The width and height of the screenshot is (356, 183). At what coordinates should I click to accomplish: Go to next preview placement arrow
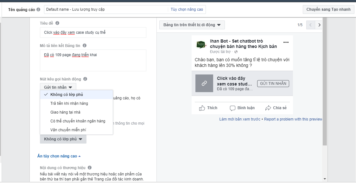pos(319,25)
